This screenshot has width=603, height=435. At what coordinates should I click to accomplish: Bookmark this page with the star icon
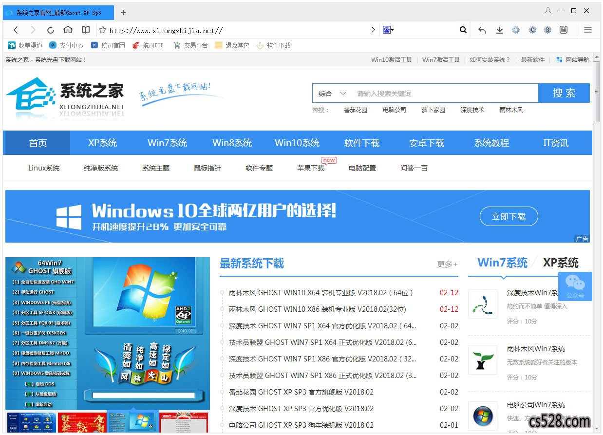(103, 30)
